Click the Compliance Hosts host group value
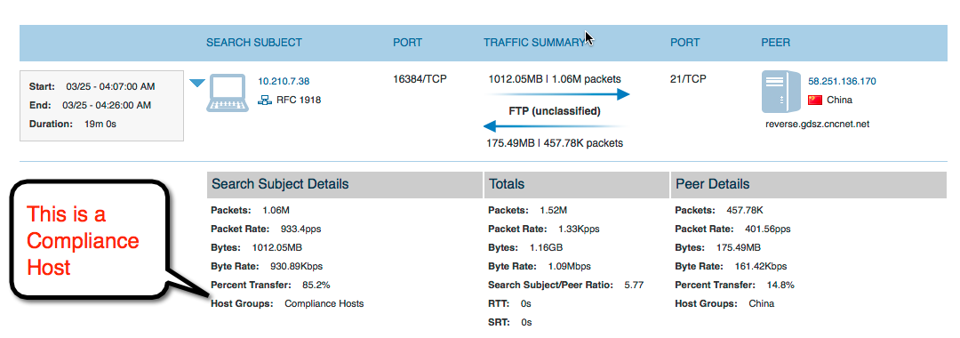 [324, 303]
